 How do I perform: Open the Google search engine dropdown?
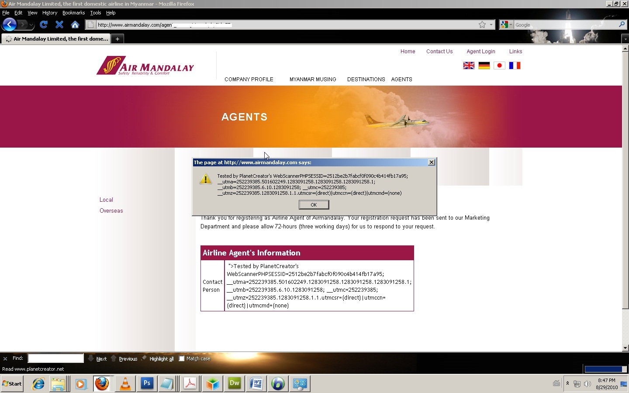pyautogui.click(x=506, y=25)
